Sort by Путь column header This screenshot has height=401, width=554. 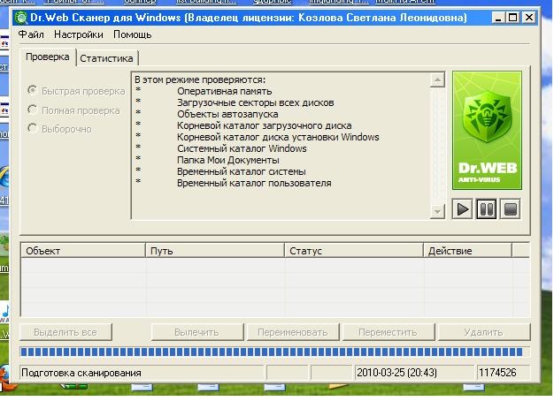[215, 251]
